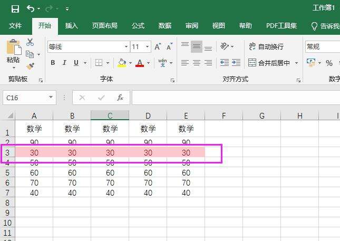Expand the 粘贴 paste options arrow
This screenshot has width=340, height=241.
(14, 68)
